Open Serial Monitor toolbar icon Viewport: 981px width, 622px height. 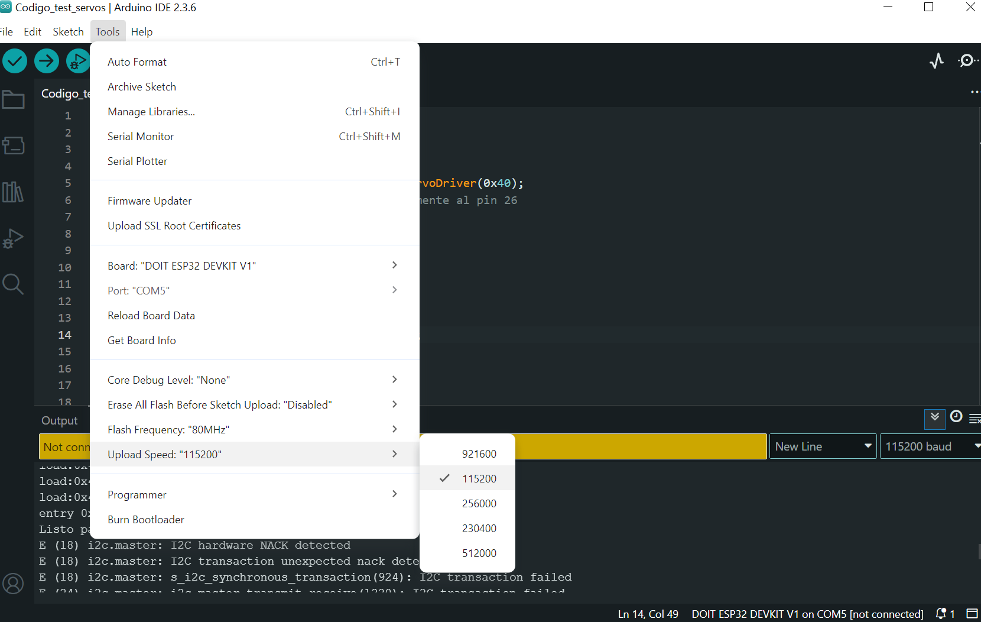pos(967,61)
